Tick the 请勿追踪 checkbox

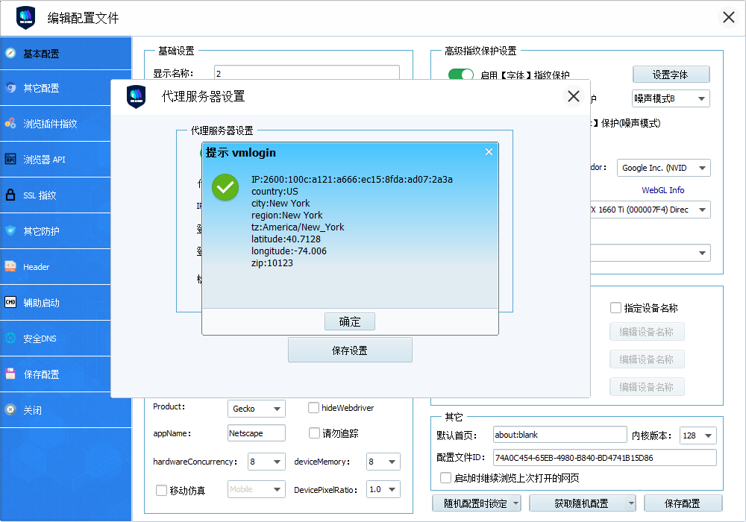tap(314, 433)
